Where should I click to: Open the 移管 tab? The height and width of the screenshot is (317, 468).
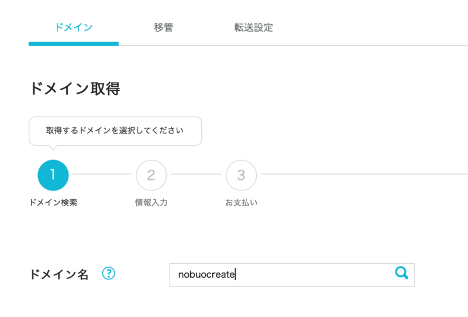(x=163, y=28)
